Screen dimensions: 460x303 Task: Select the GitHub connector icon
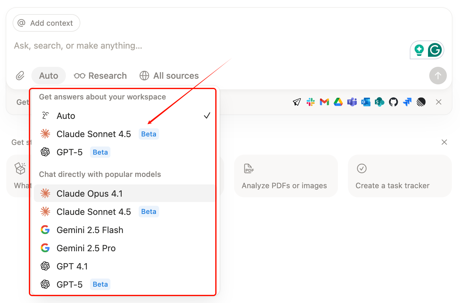coord(393,102)
